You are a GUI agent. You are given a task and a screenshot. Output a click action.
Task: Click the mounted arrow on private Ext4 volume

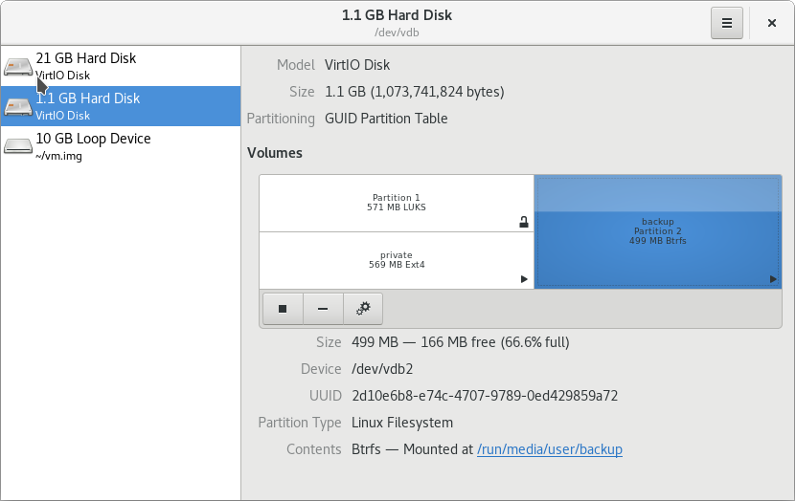[x=524, y=279]
